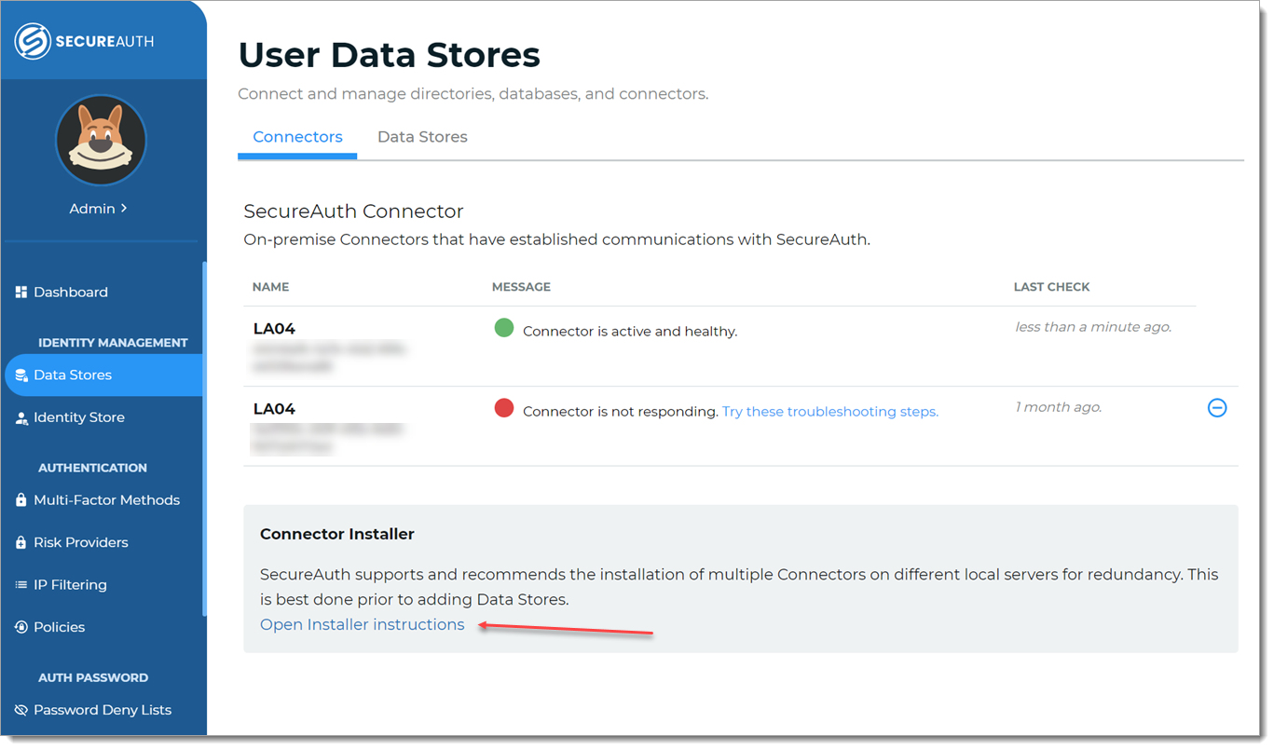Remove the failing connector with the minus icon
Viewport: 1274px width, 750px height.
coord(1217,408)
